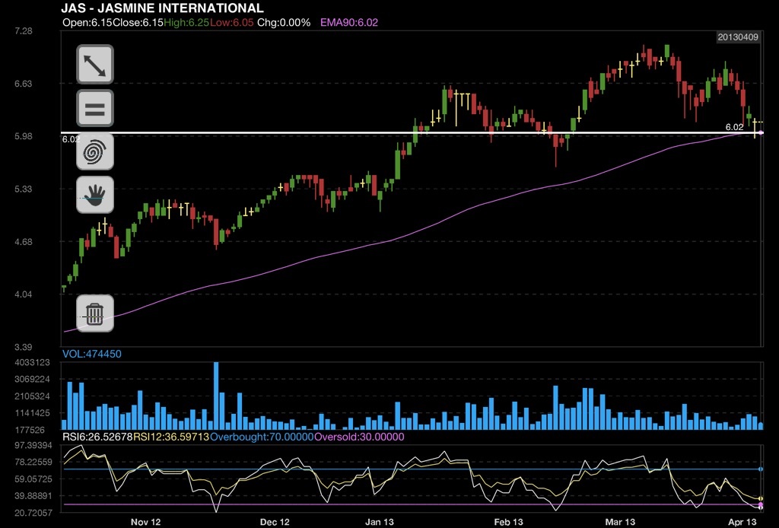The width and height of the screenshot is (779, 528).
Task: Click the Chg:0.00% value
Action: [284, 22]
